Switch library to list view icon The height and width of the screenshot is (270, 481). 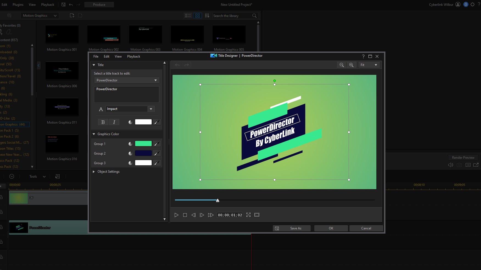point(188,16)
